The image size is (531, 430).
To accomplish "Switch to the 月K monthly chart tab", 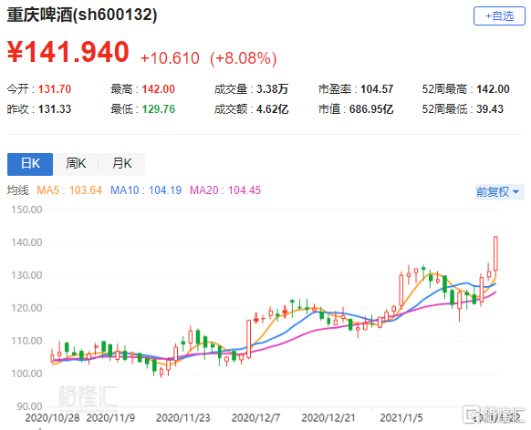I will point(122,164).
